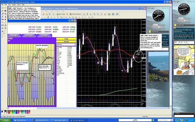Open the File menu in Paint
The height and width of the screenshot is (122, 195).
[2, 5]
